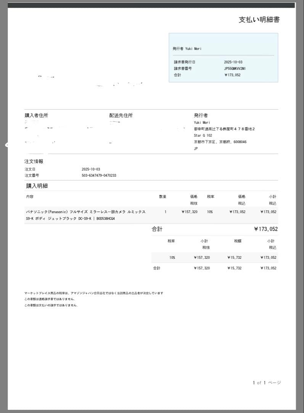Click the 支払い明細書 document title
Image resolution: width=304 pixels, height=413 pixels.
259,20
